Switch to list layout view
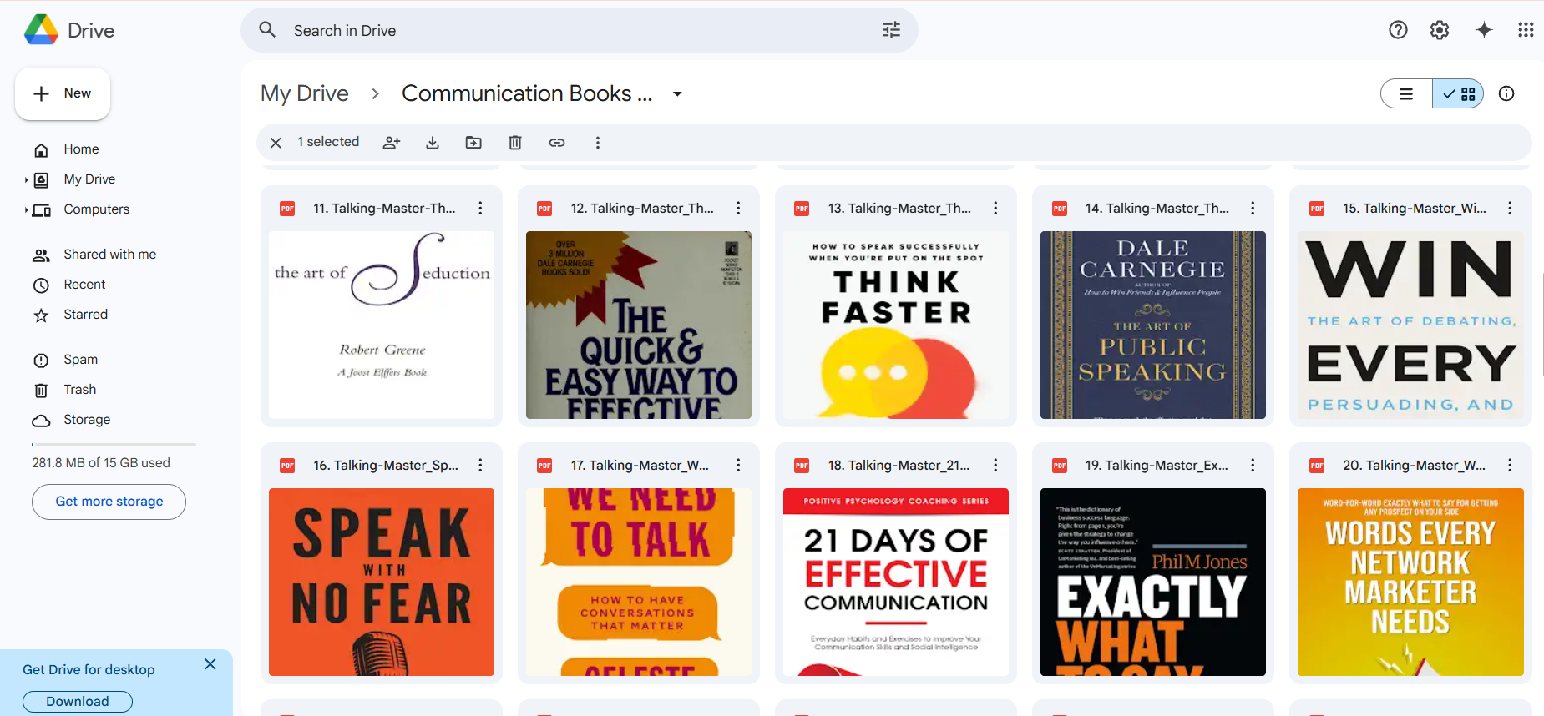 (x=1406, y=94)
